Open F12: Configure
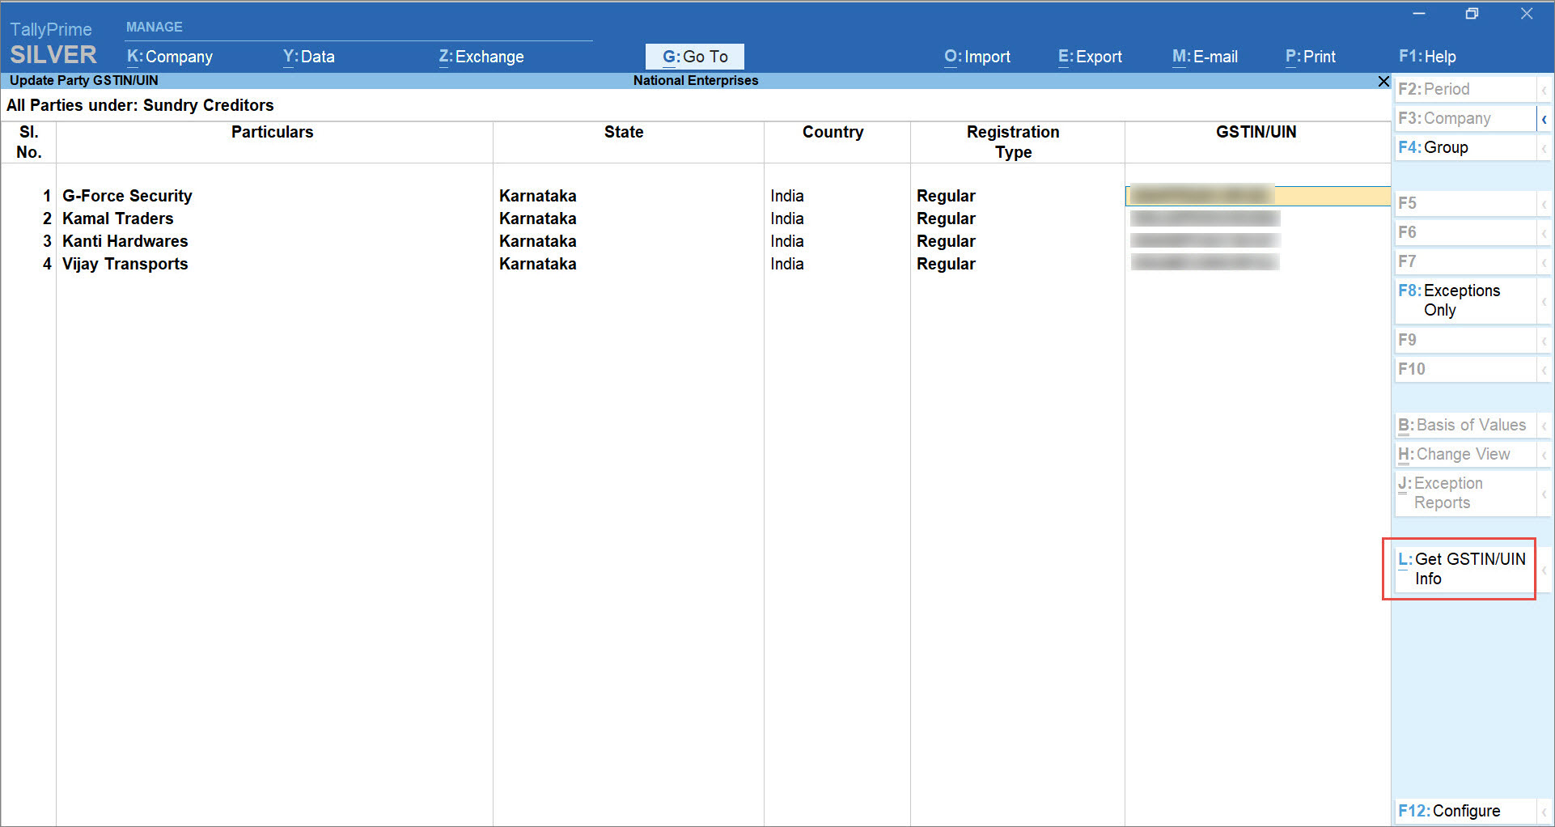1555x827 pixels. pos(1465,811)
